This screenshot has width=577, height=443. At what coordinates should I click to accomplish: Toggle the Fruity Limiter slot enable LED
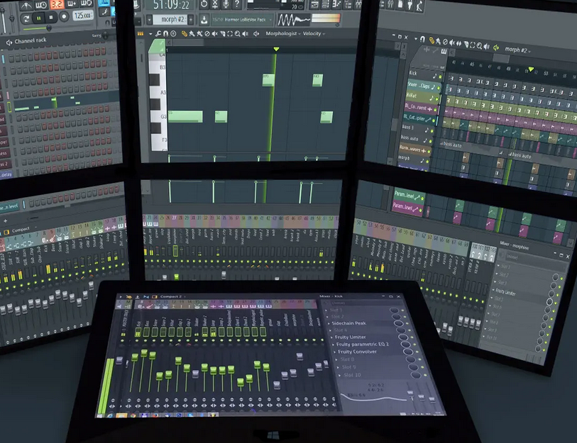pos(411,338)
